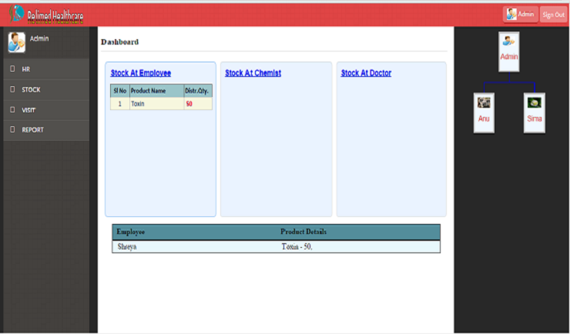
Task: Expand the VISIT menu section
Action: pyautogui.click(x=28, y=109)
